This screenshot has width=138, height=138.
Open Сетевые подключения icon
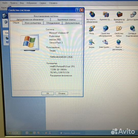click(x=132, y=31)
